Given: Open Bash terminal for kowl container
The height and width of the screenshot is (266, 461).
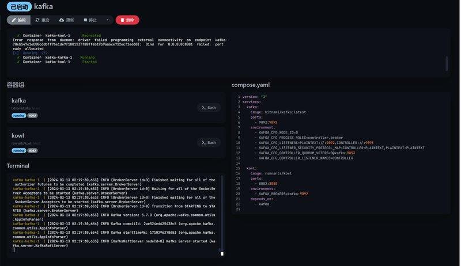Looking at the screenshot, I should pyautogui.click(x=209, y=142).
